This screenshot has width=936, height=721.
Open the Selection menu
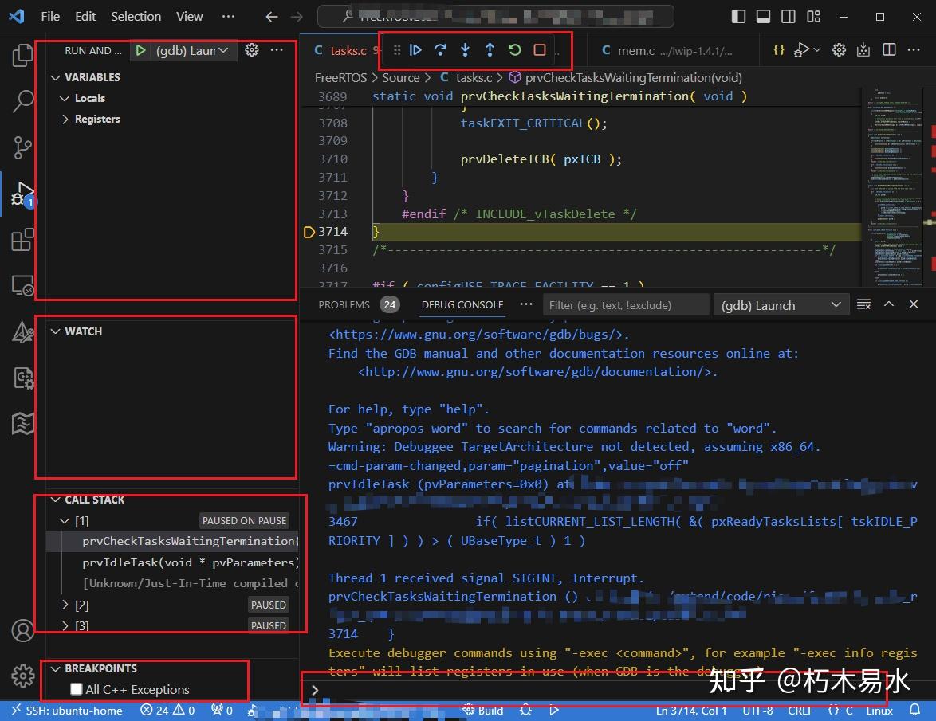tap(136, 16)
